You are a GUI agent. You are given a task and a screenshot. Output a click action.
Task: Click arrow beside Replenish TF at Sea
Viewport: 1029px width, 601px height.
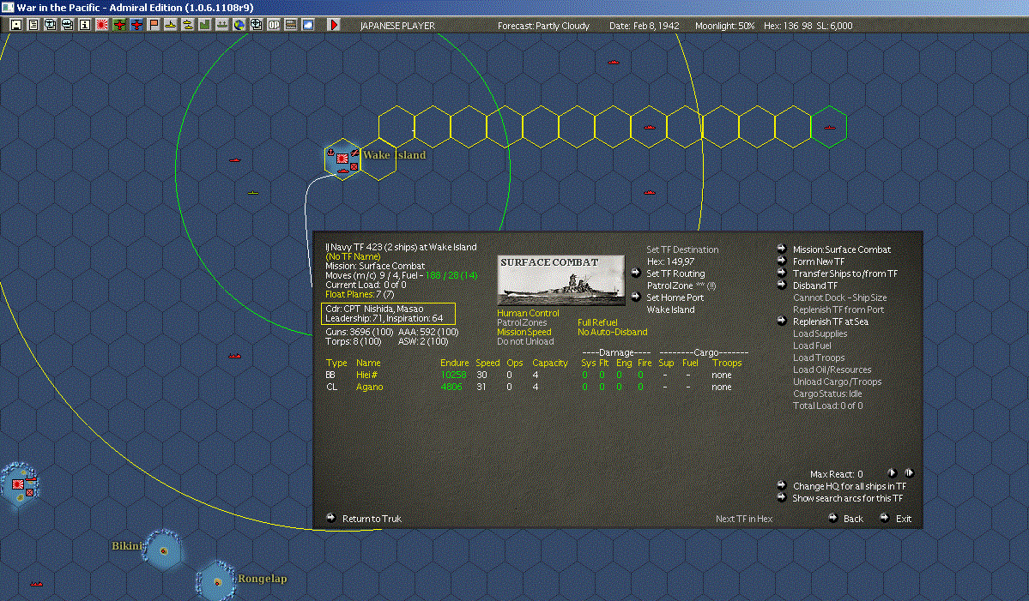(x=782, y=322)
